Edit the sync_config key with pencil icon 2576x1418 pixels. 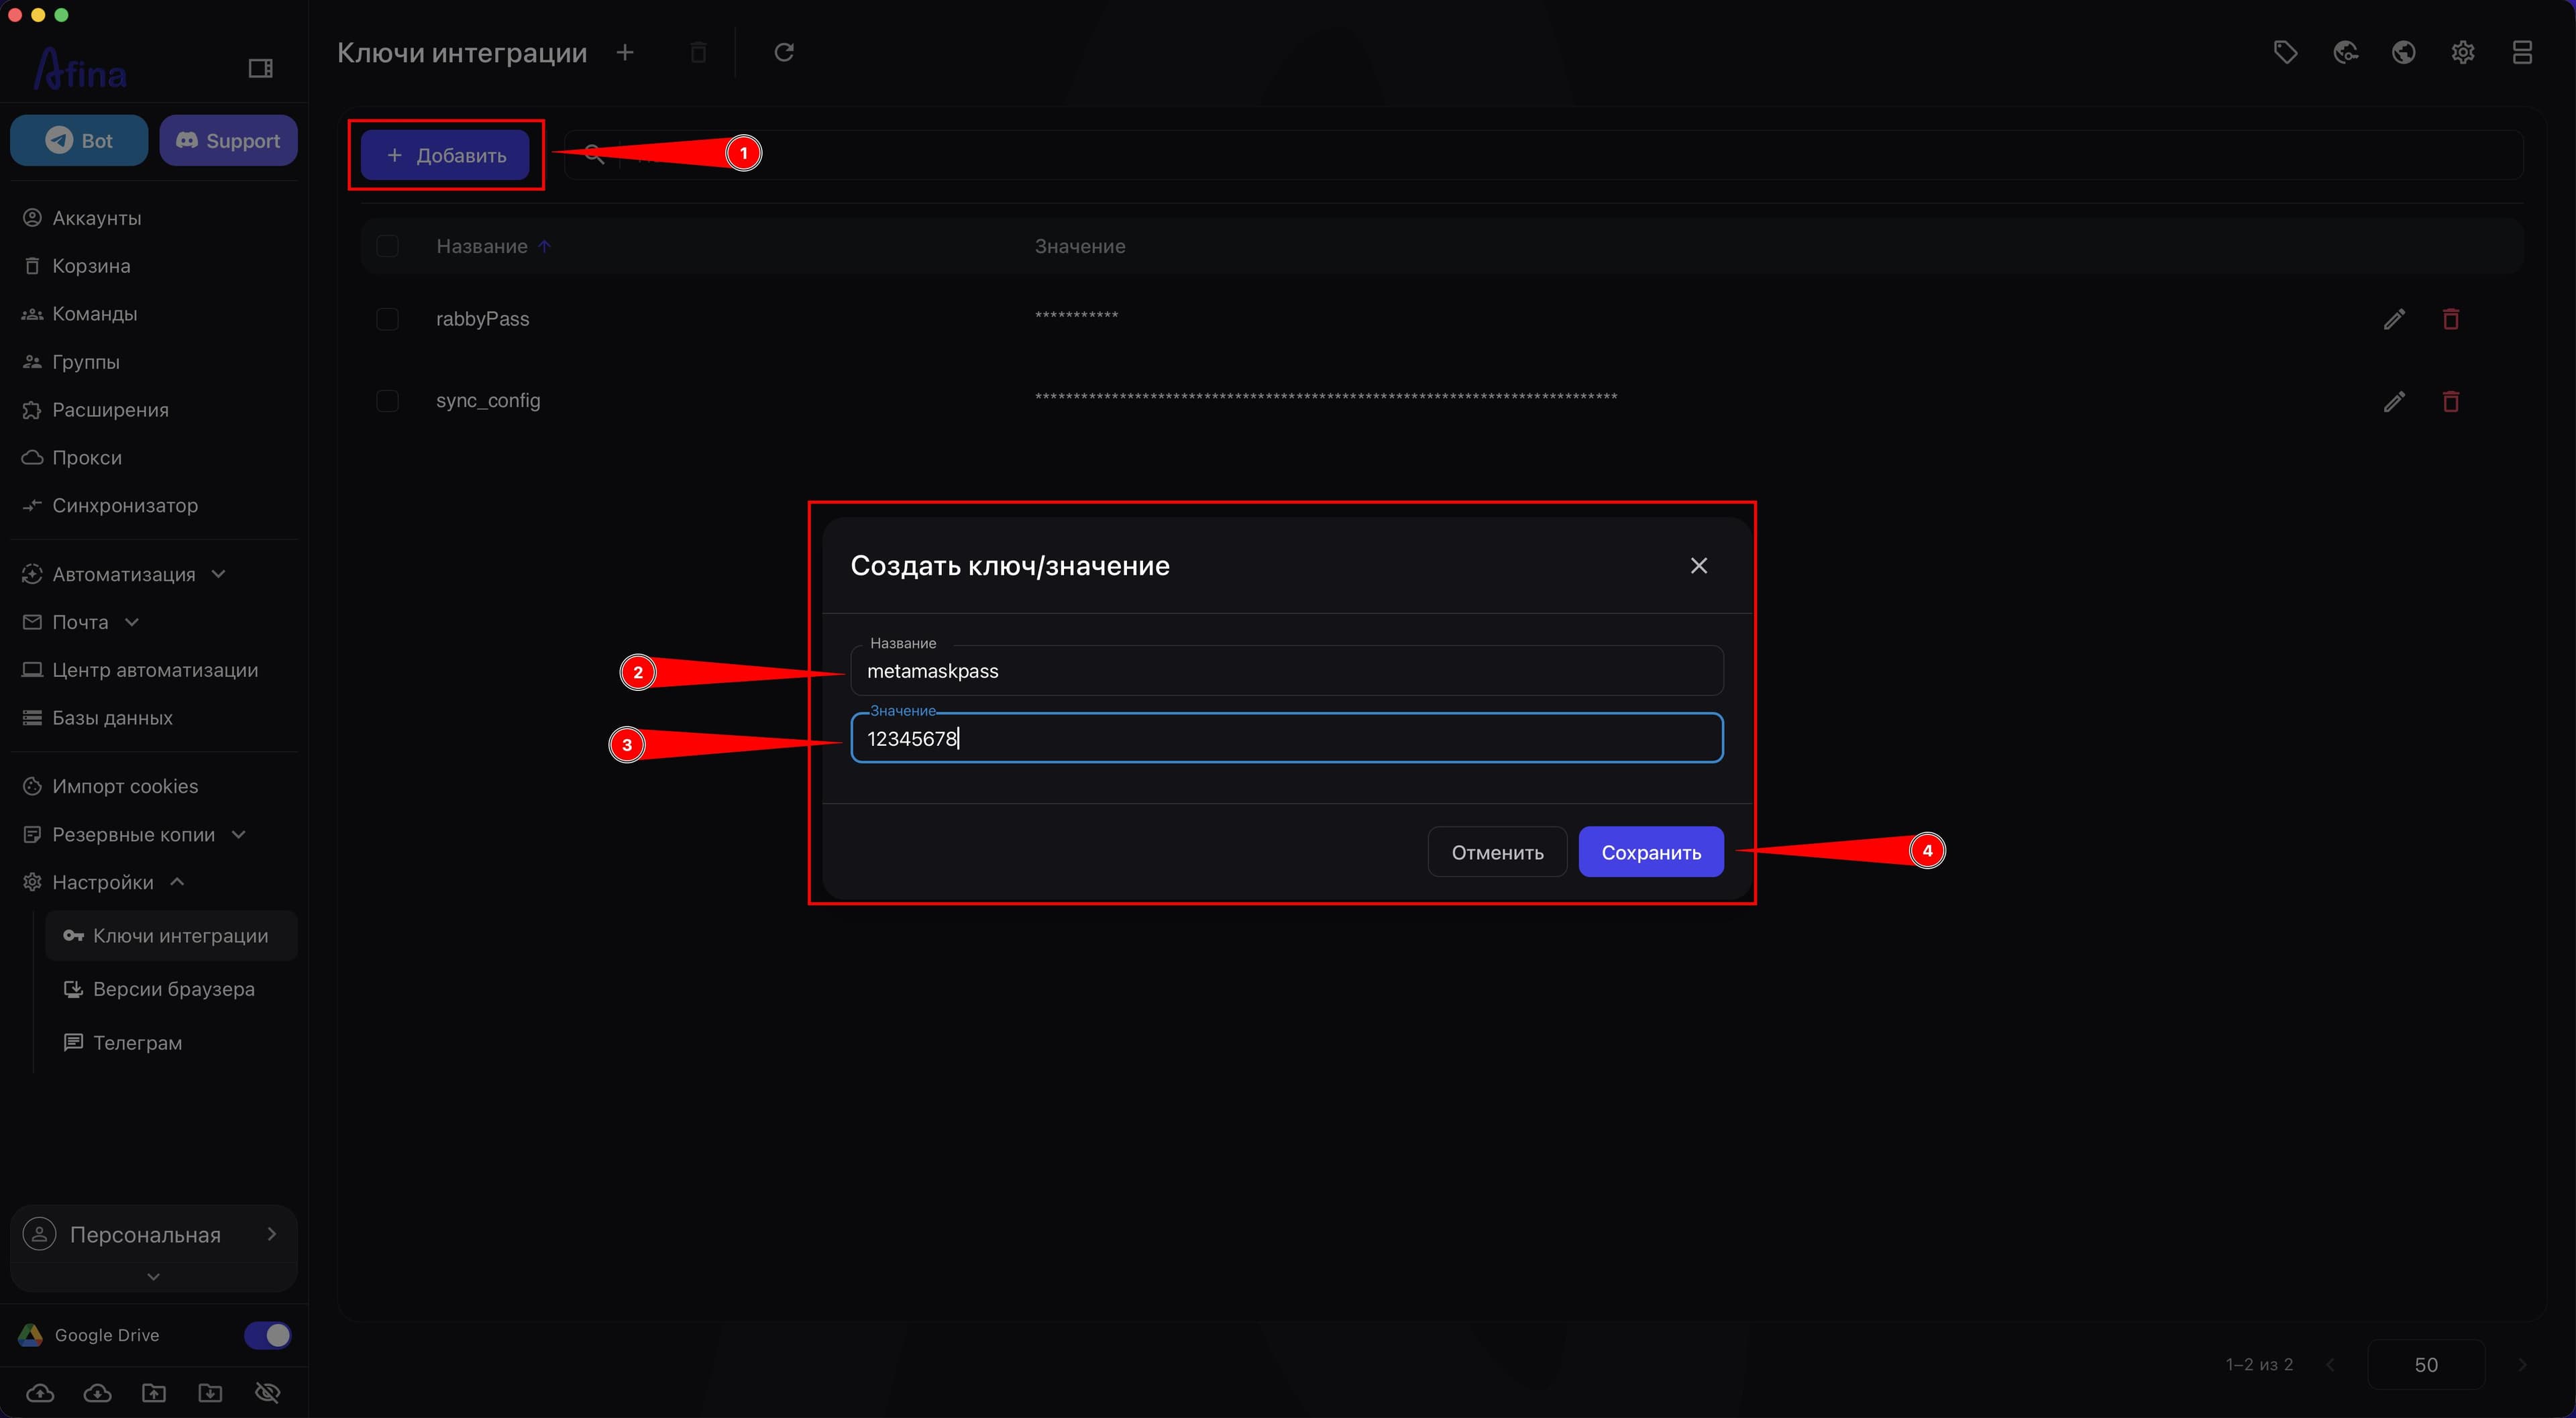pos(2394,401)
